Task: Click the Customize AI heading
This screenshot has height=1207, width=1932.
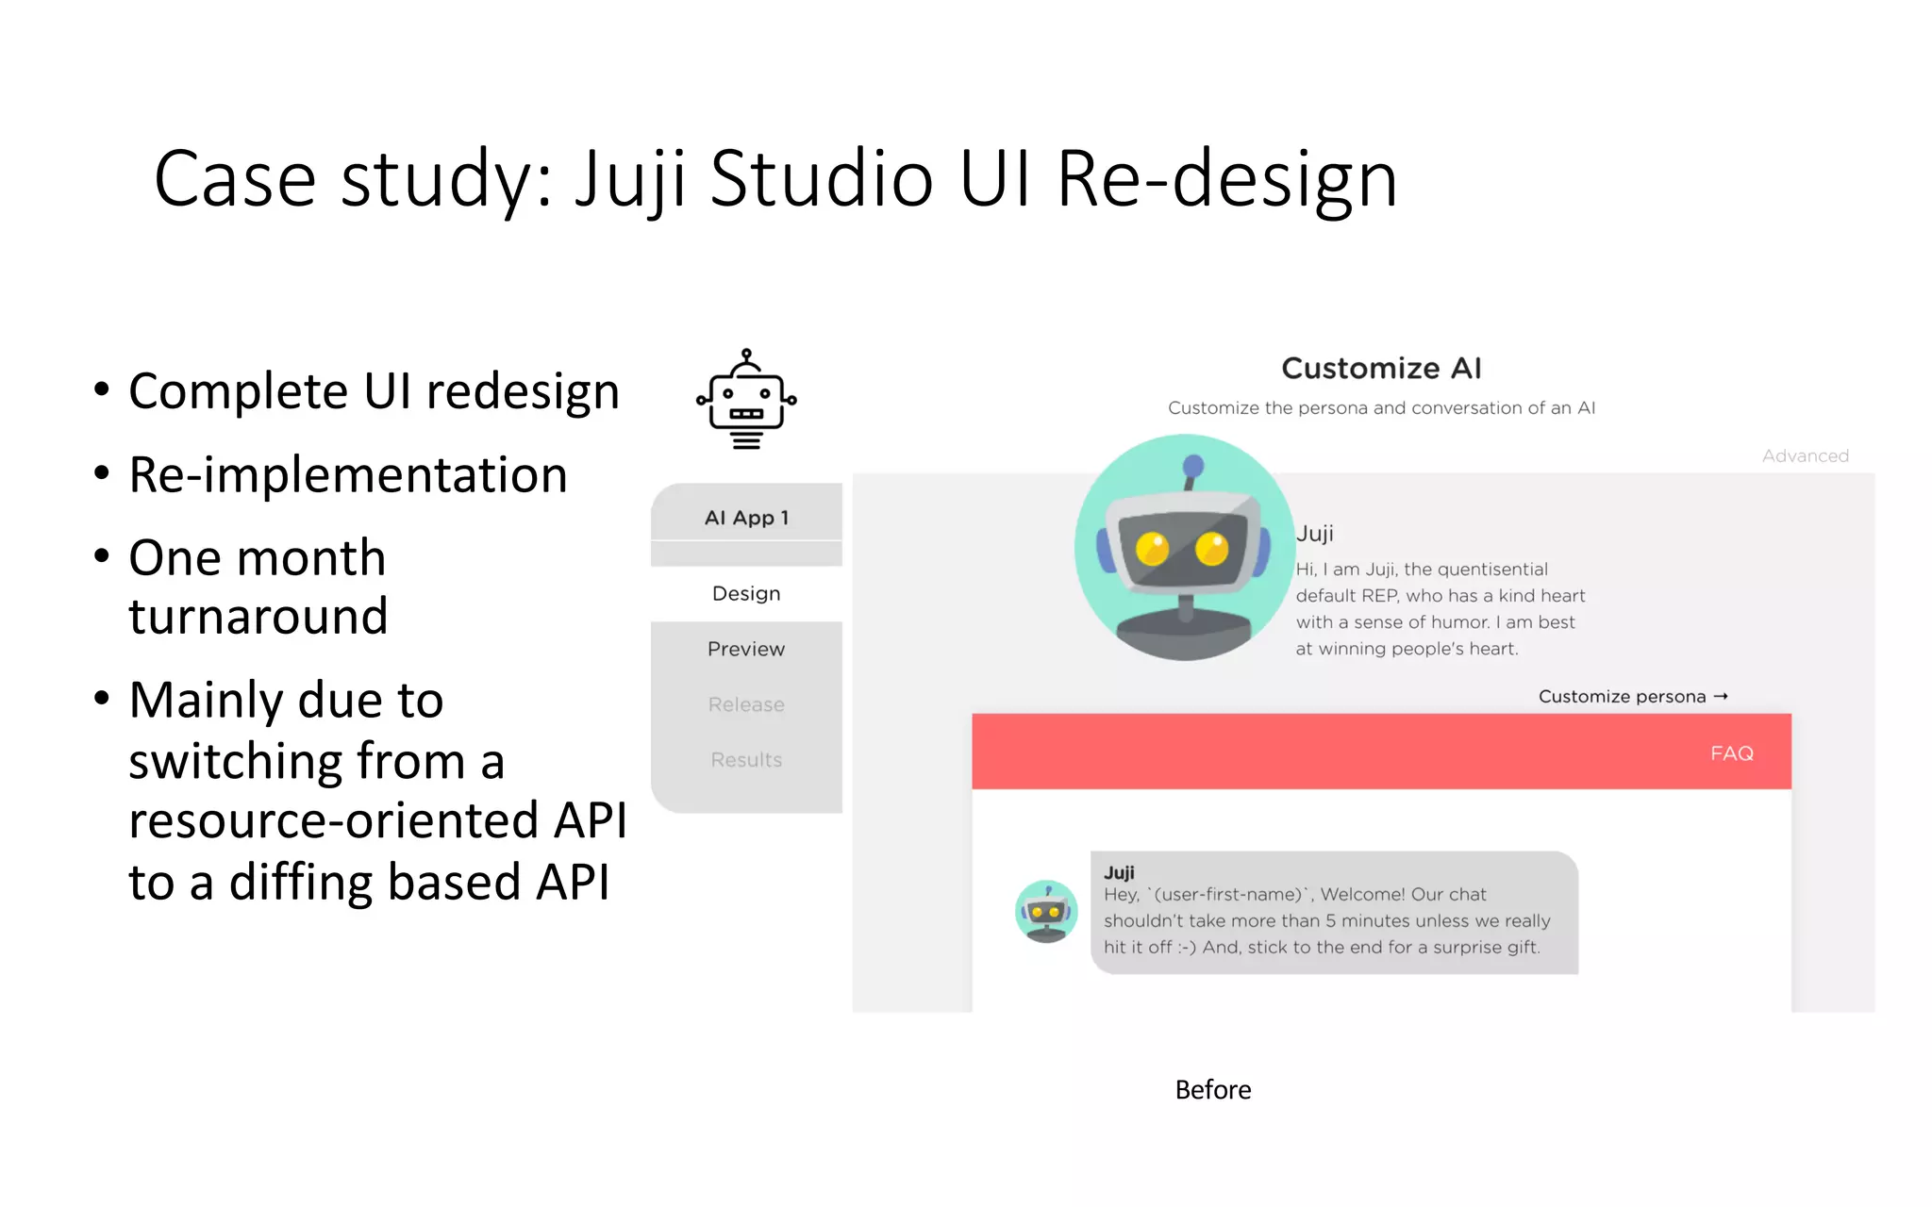Action: [1381, 368]
